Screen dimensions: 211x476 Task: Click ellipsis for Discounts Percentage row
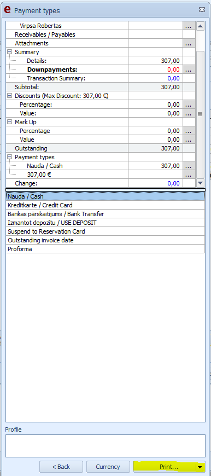pyautogui.click(x=189, y=105)
